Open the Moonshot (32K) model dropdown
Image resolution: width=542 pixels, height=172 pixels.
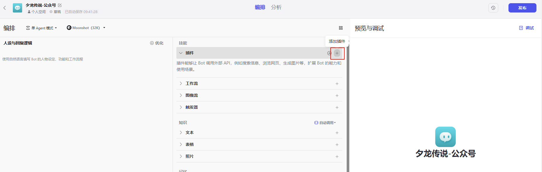[x=86, y=28]
